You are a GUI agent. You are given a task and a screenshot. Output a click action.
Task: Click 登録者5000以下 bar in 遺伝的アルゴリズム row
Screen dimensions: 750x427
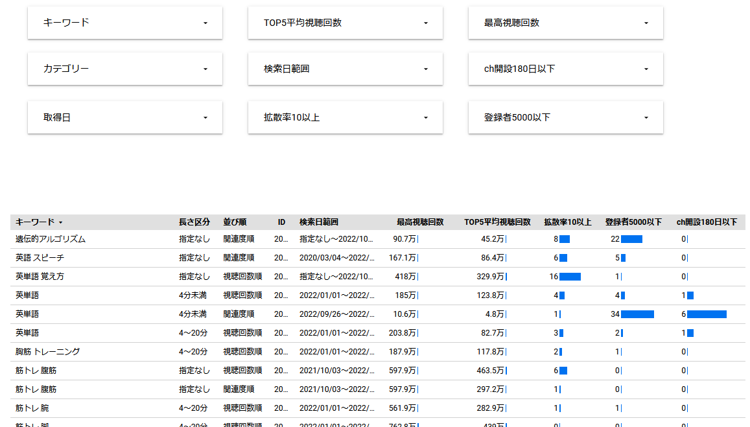[x=631, y=239]
